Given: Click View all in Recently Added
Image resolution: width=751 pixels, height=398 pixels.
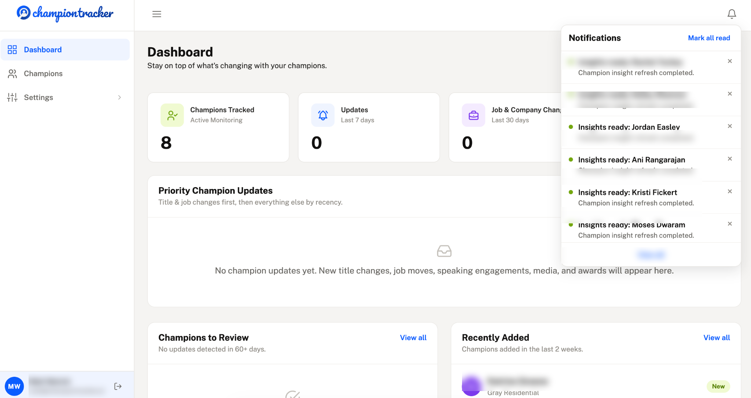Looking at the screenshot, I should click(717, 338).
